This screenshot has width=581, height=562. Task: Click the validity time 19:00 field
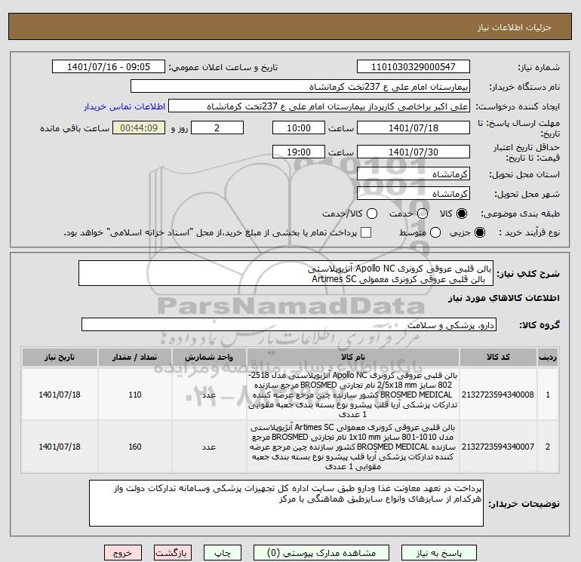[299, 152]
